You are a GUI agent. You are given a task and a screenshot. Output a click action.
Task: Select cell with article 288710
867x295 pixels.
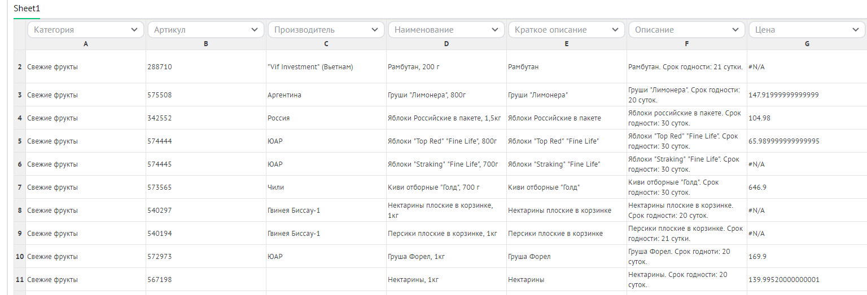point(205,67)
